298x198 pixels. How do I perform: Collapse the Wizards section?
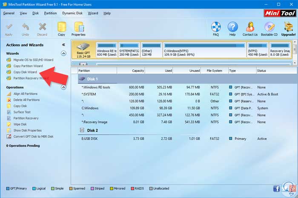point(63,53)
